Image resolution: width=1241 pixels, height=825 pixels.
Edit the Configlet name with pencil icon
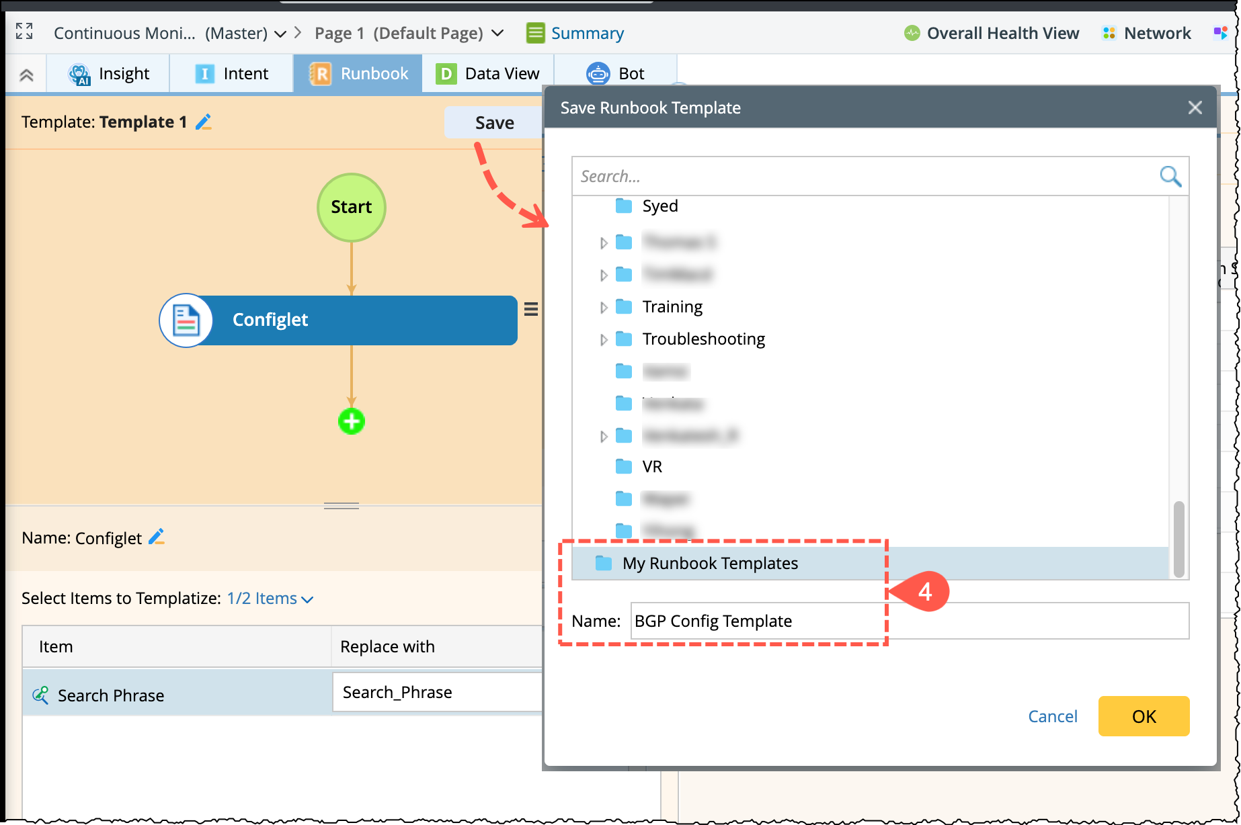[157, 537]
